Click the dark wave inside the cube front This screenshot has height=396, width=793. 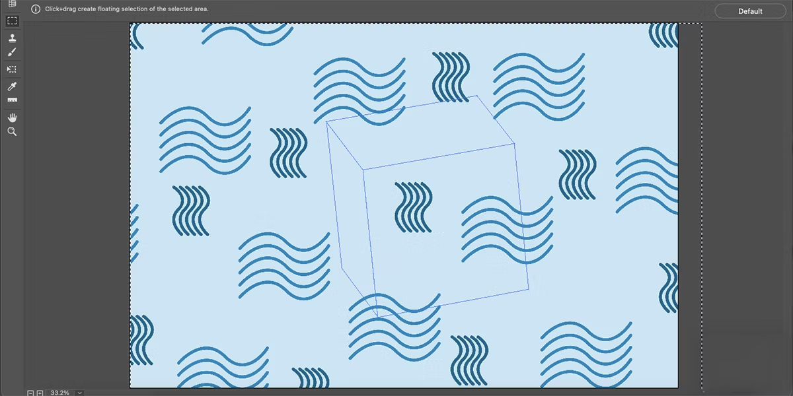[414, 209]
